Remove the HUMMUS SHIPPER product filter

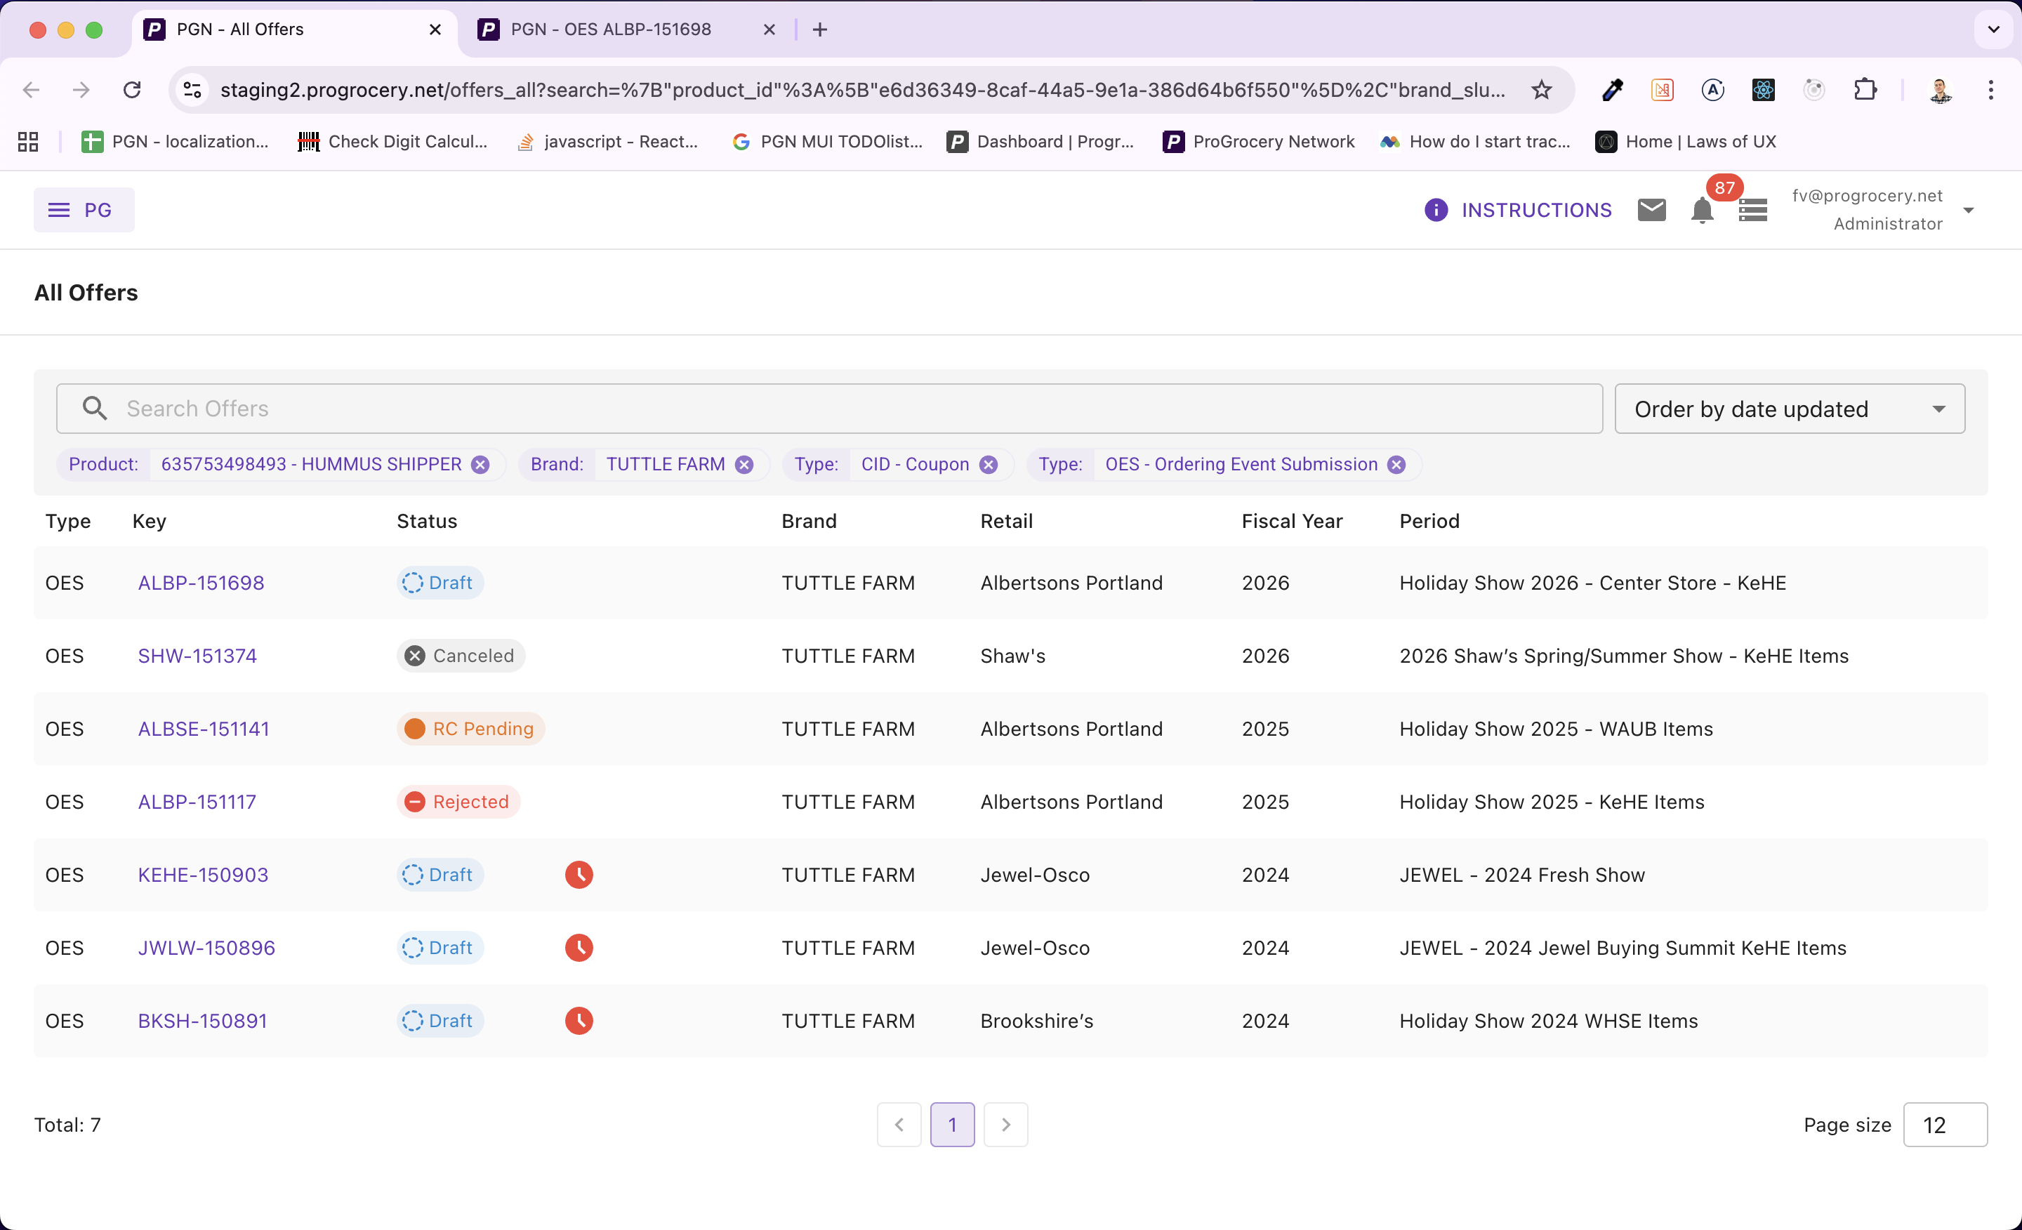coord(480,465)
